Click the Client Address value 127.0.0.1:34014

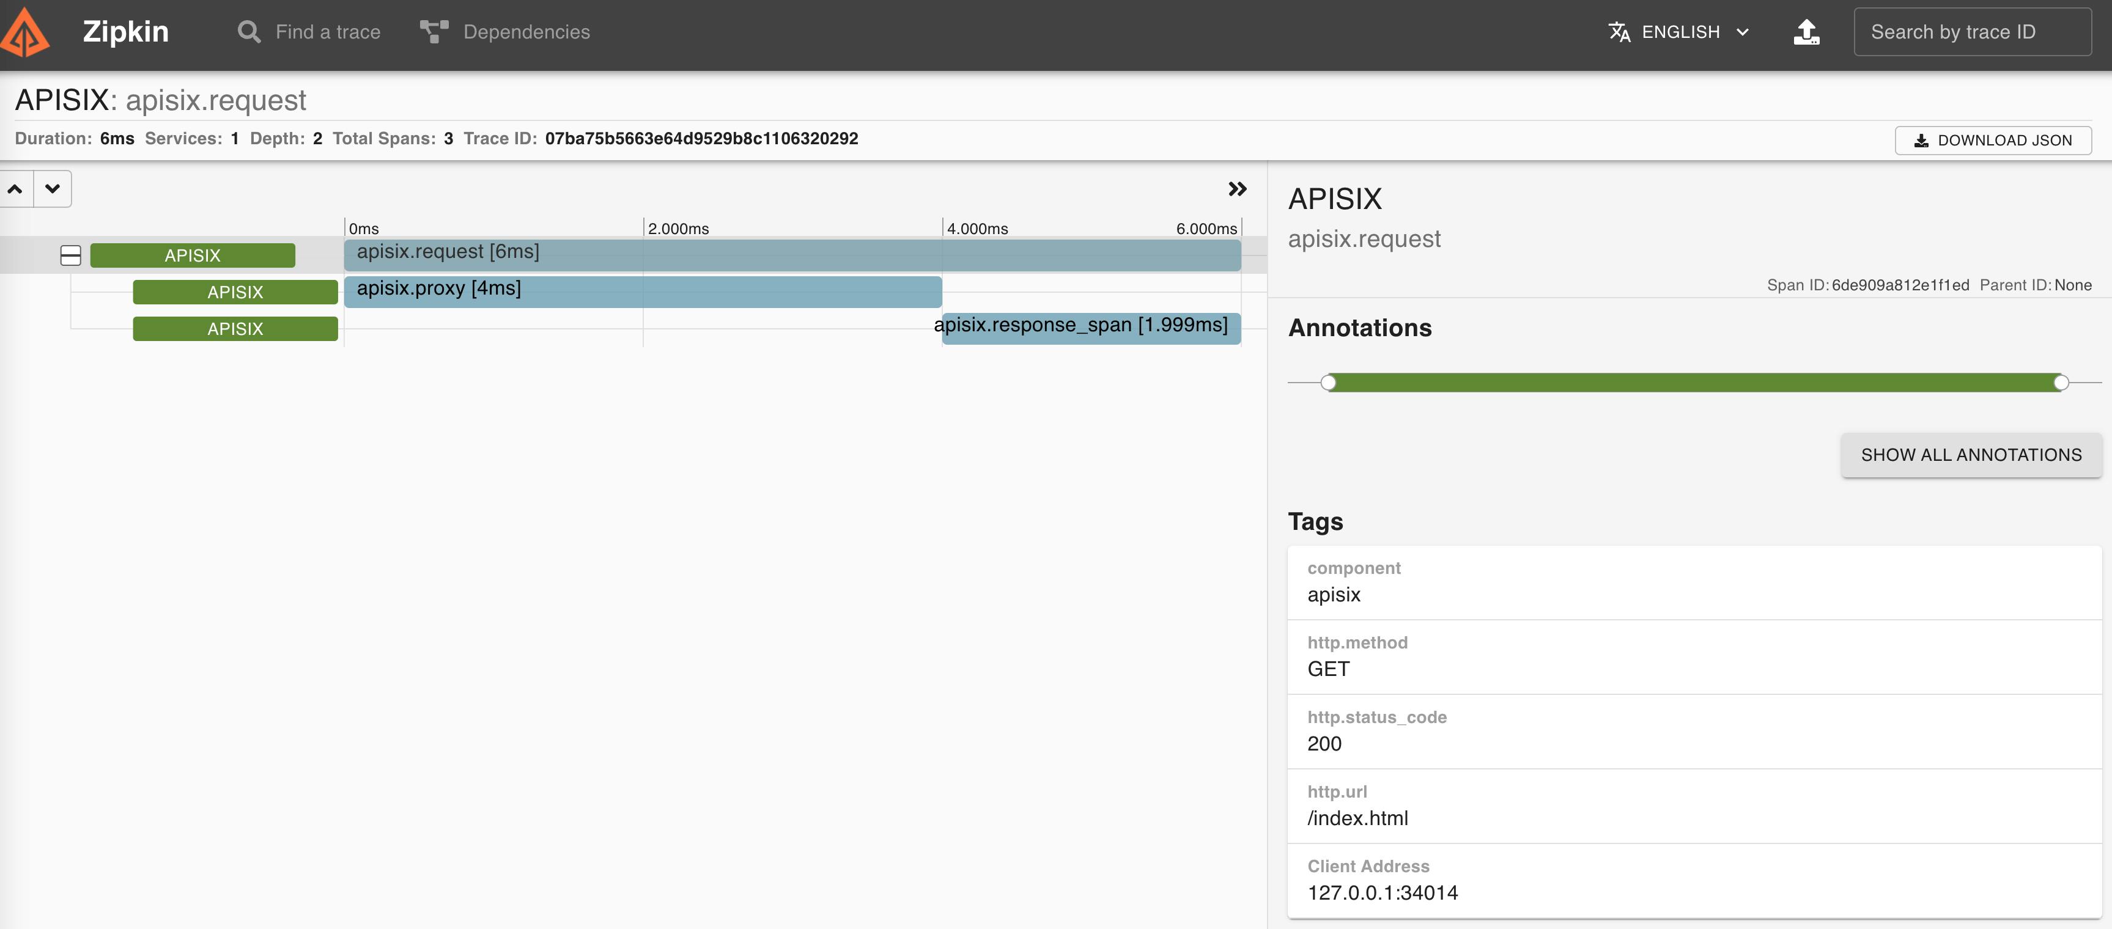[x=1383, y=892]
